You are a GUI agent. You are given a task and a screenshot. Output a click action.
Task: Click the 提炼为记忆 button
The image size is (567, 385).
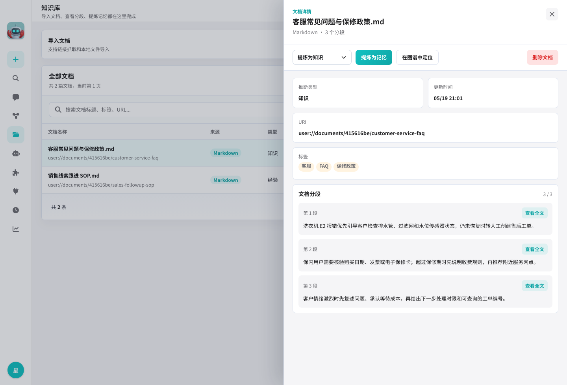(374, 57)
